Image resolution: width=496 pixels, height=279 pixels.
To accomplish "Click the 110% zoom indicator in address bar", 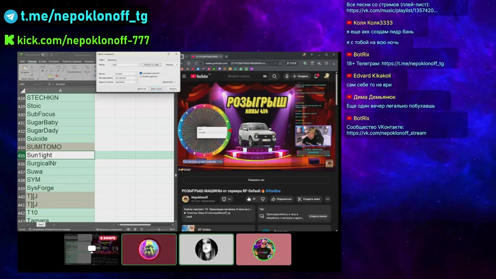I will 291,63.
